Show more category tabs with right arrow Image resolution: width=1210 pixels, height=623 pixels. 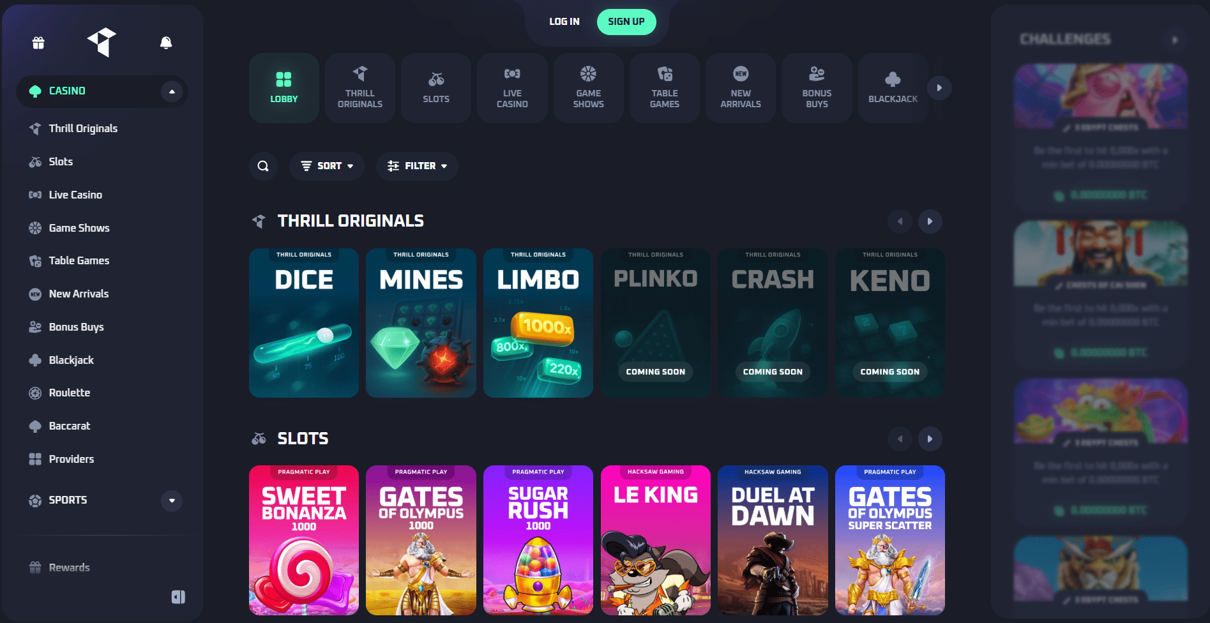pyautogui.click(x=939, y=88)
